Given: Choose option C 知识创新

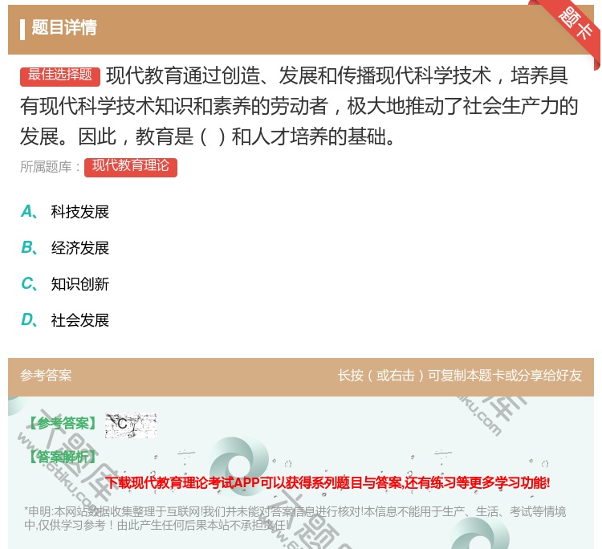Looking at the screenshot, I should point(65,284).
